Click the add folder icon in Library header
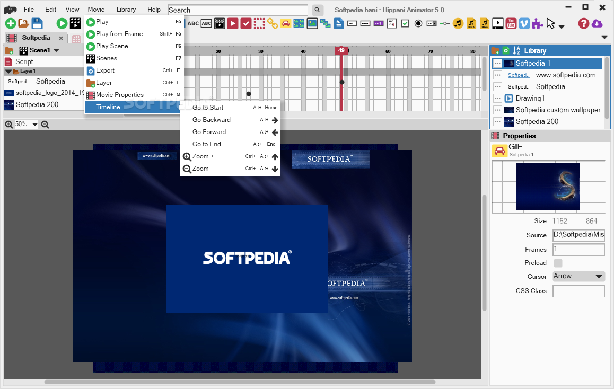Image resolution: width=614 pixels, height=389 pixels. click(x=495, y=50)
